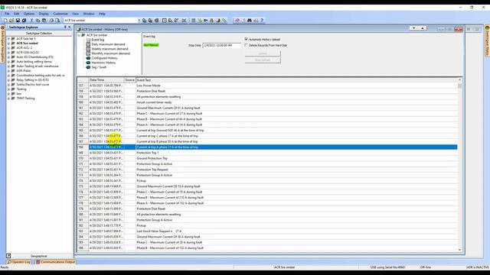Open Sag / Swell history node
490x275 pixels.
pos(99,67)
